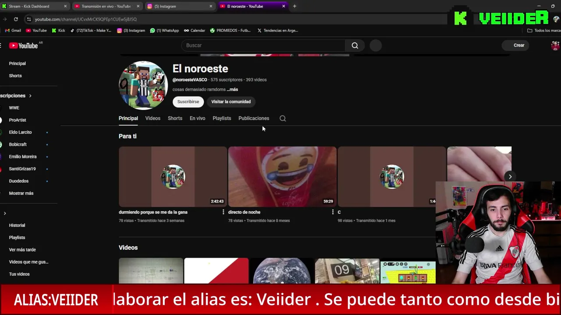The image size is (561, 315).
Task: Close the Kick Dashboard browser tab
Action: (65, 6)
